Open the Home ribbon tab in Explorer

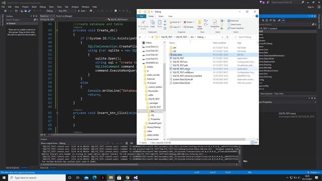[151, 16]
